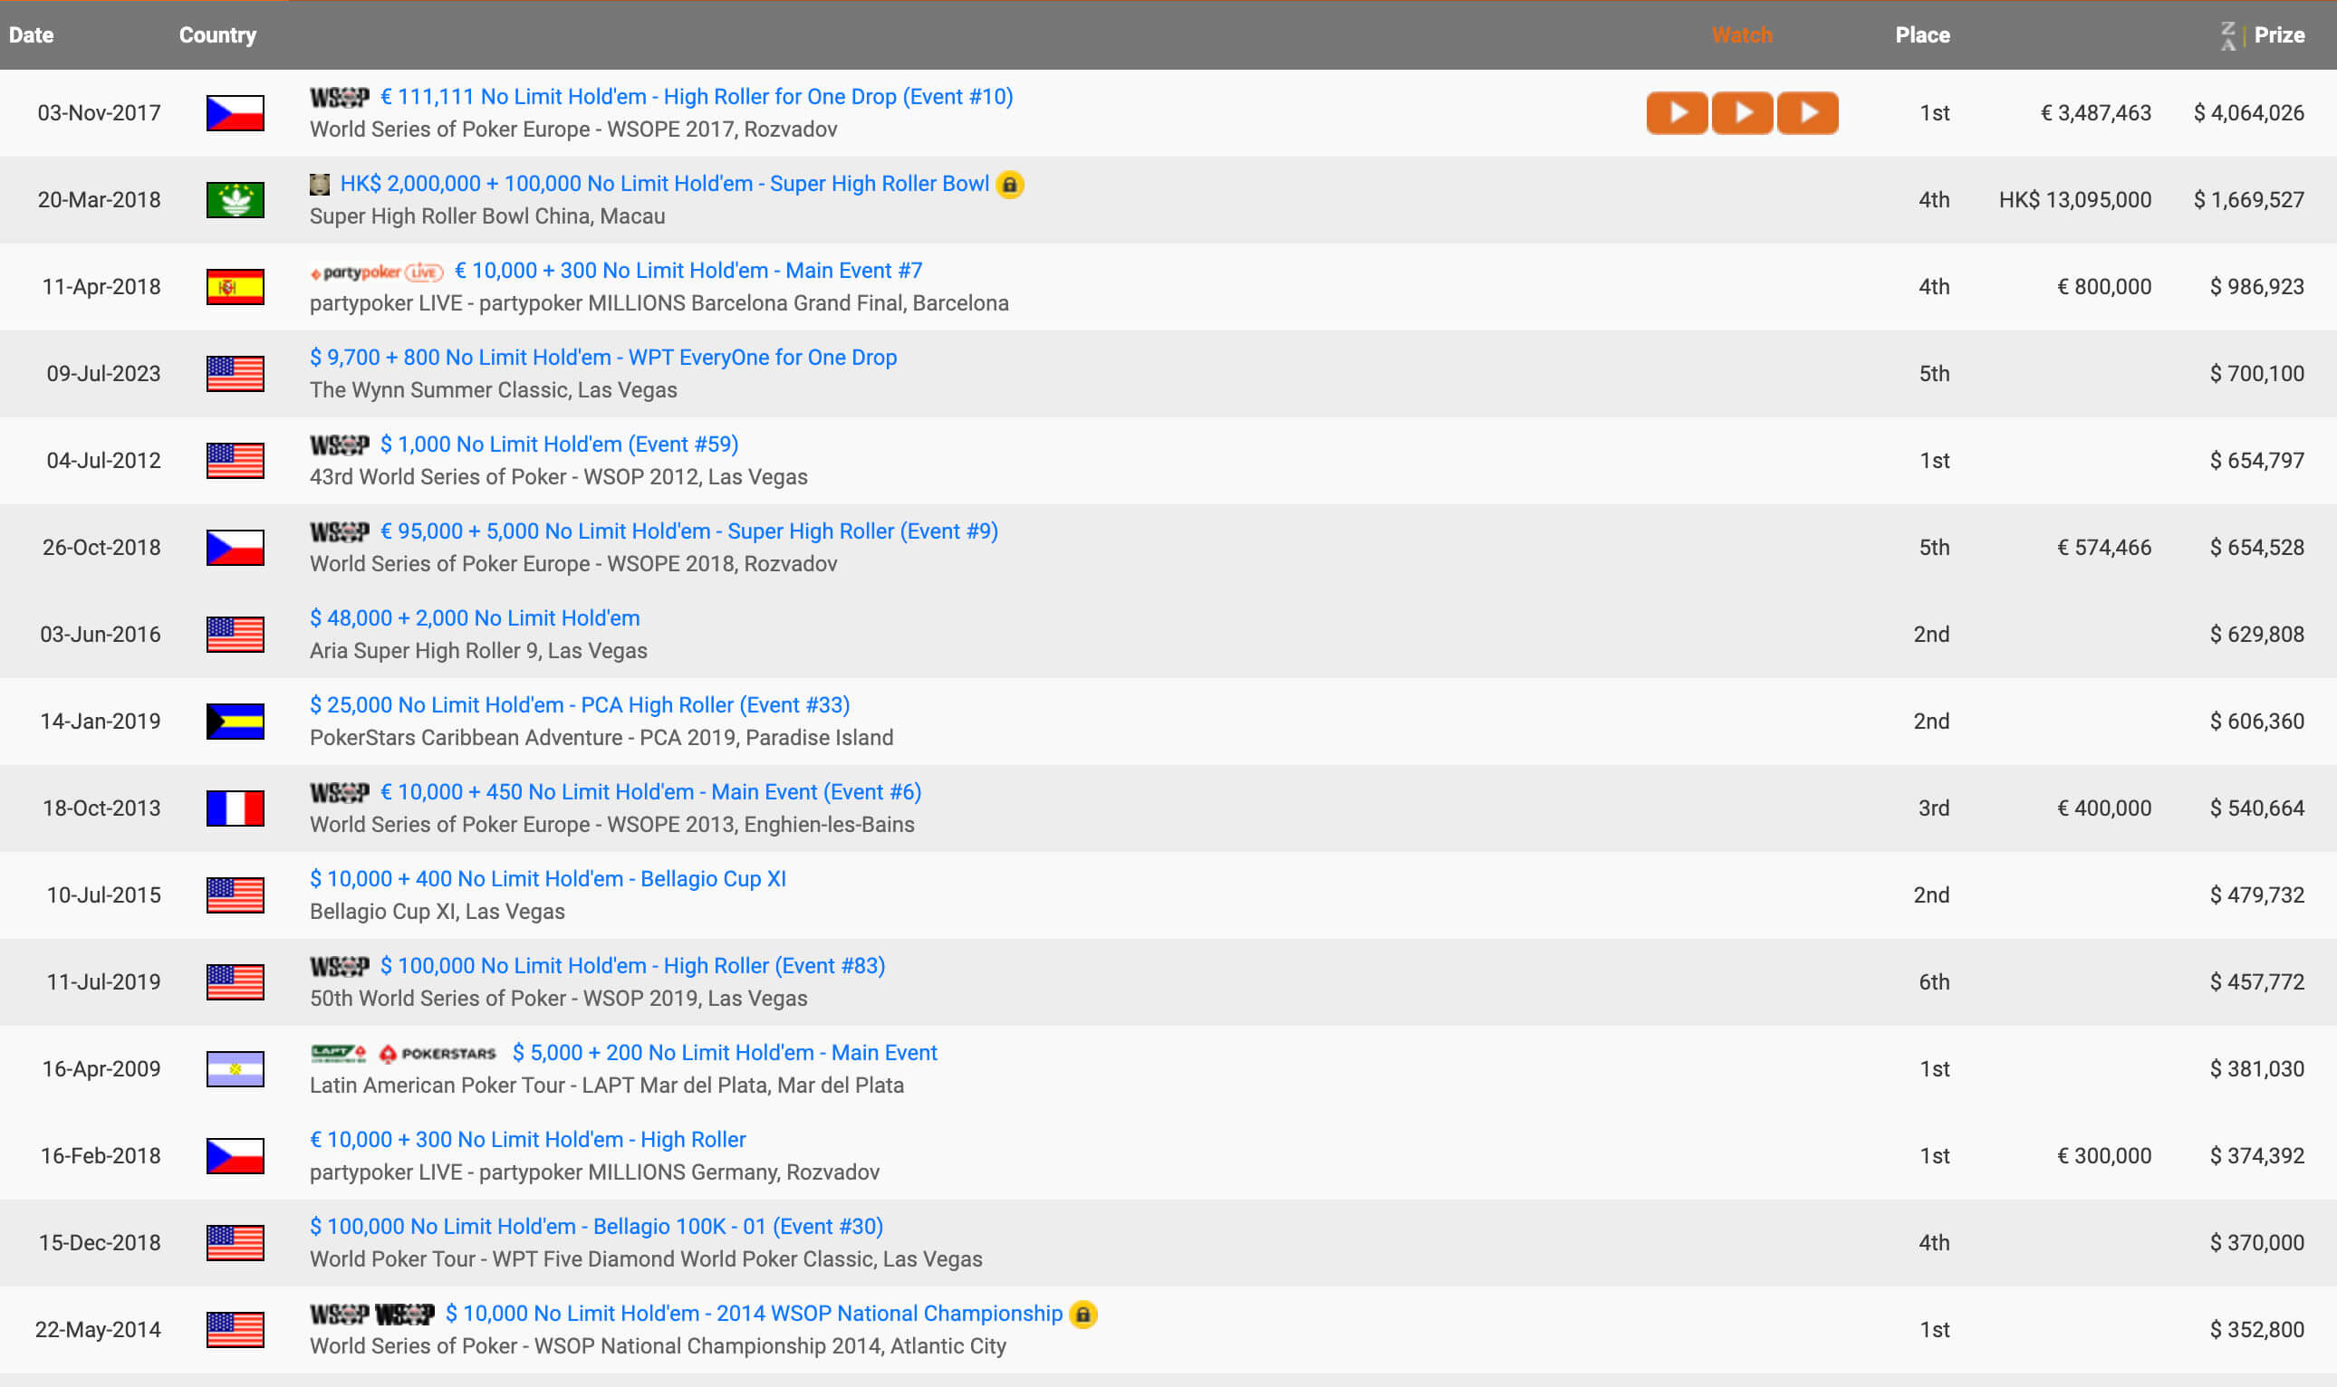This screenshot has width=2337, height=1387.
Task: Sort by the Place column header
Action: coord(1922,35)
